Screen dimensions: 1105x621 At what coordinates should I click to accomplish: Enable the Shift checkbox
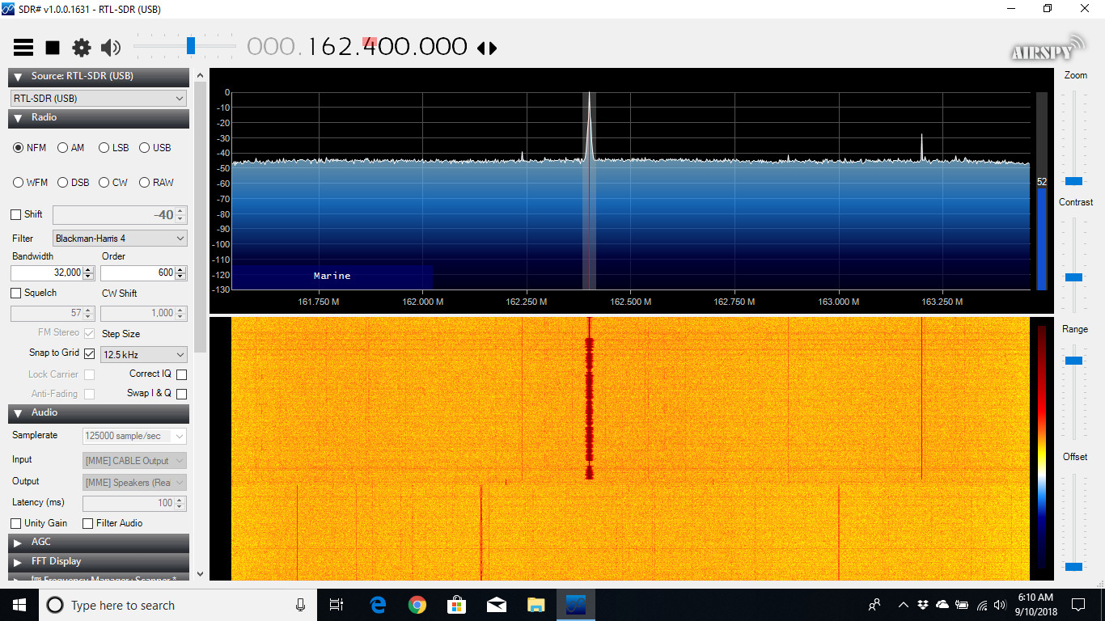pos(16,214)
